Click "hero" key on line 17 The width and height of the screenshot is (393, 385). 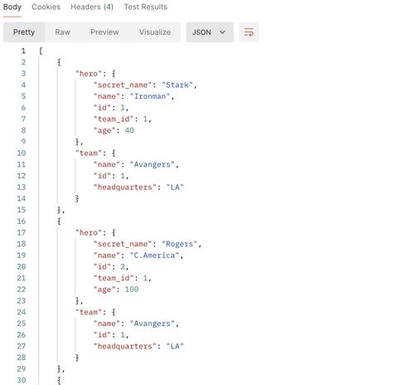89,232
